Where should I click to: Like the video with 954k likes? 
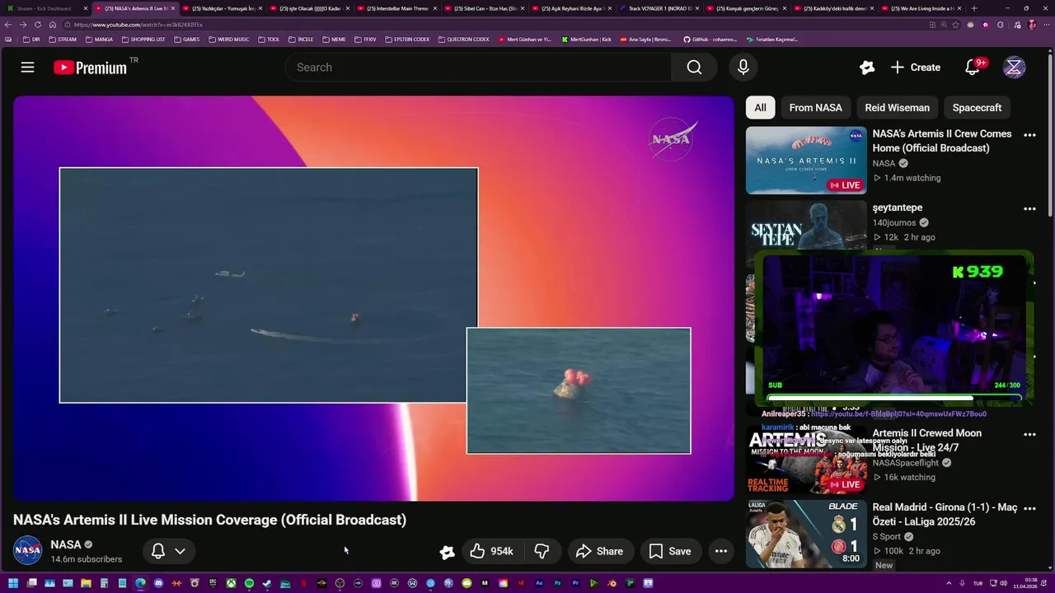coord(491,551)
